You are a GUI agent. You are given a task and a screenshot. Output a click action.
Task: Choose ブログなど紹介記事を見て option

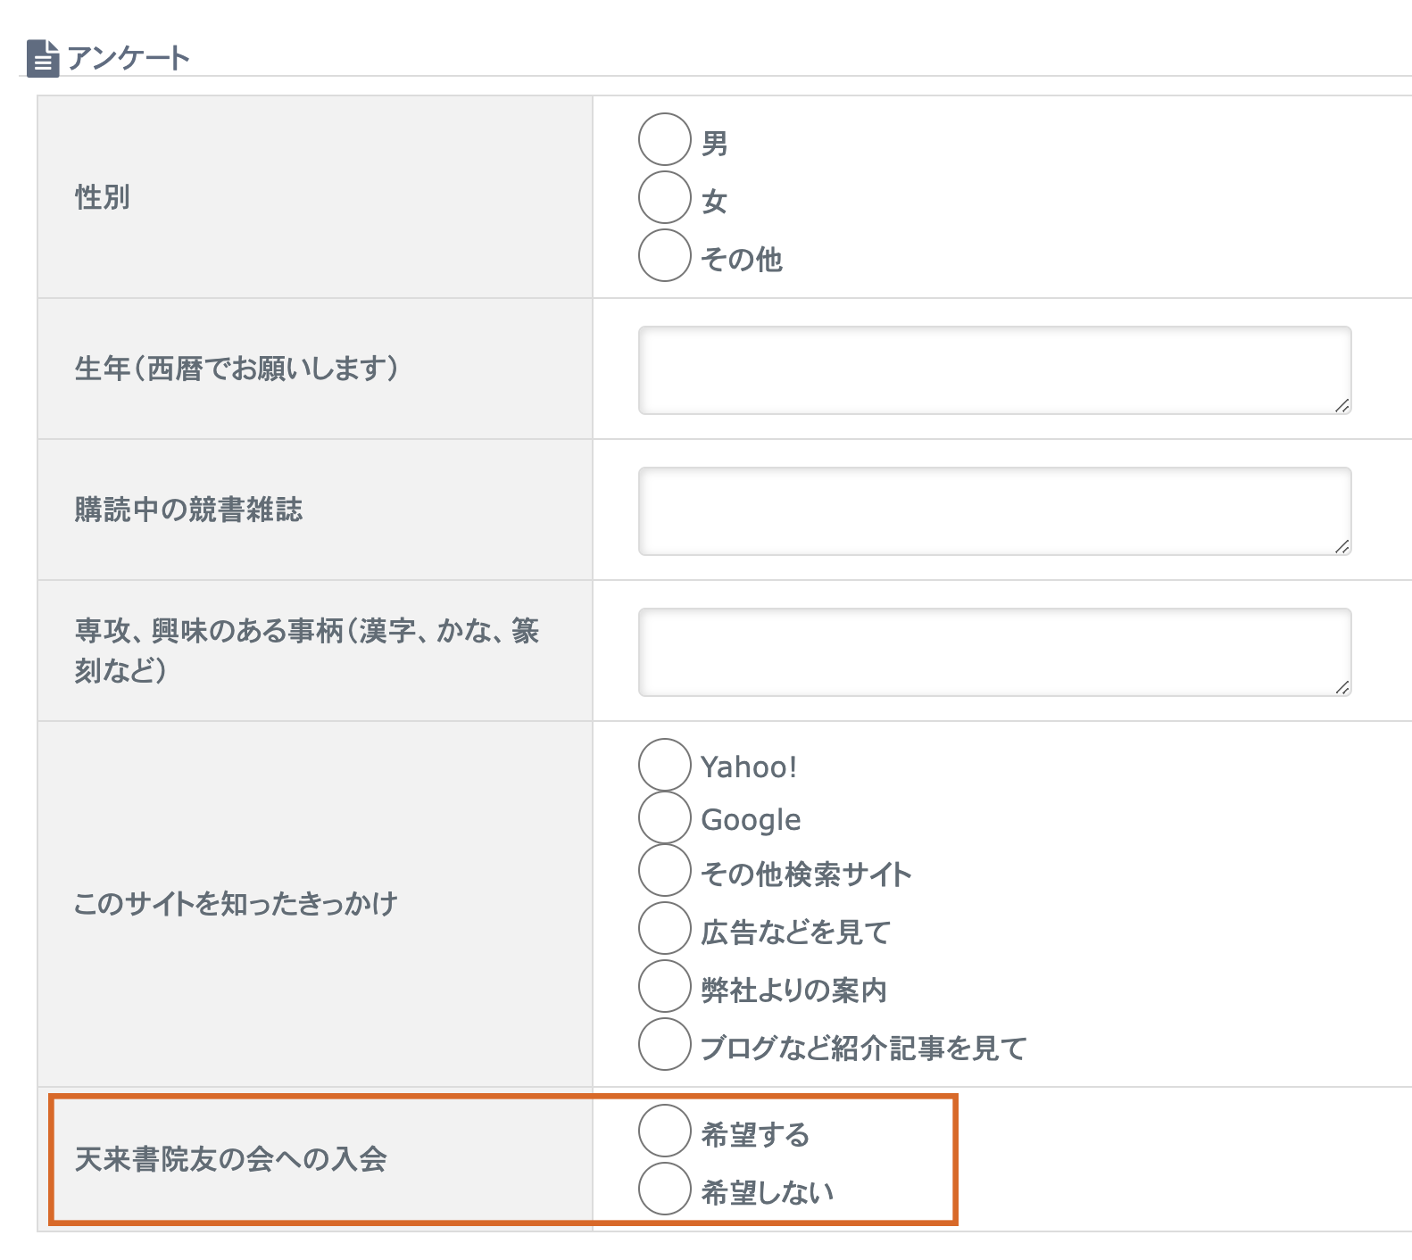click(665, 1045)
